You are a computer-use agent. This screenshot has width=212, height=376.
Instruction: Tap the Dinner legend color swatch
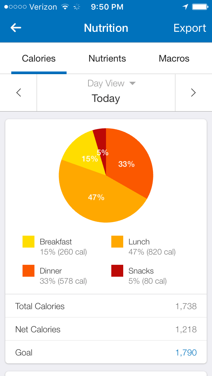pyautogui.click(x=28, y=271)
